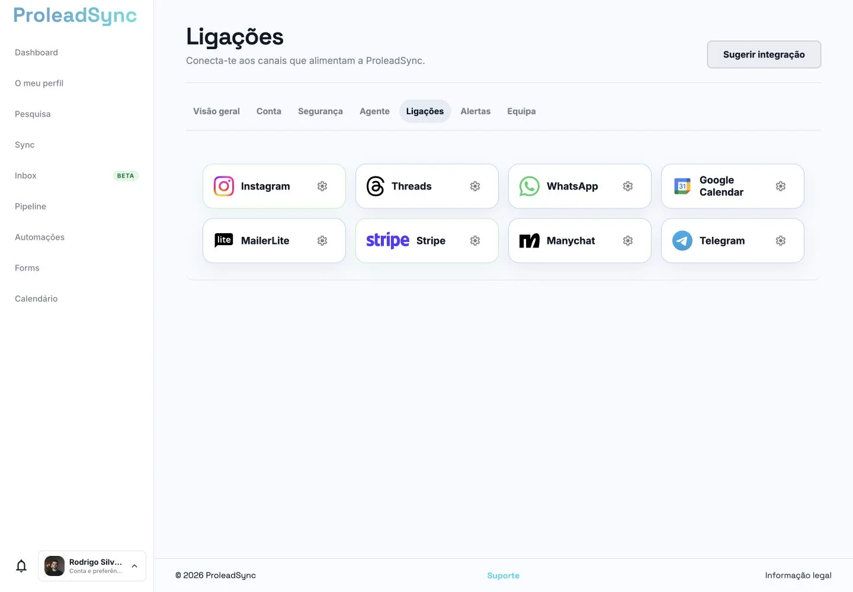Open O meu perfil in sidebar

[39, 83]
